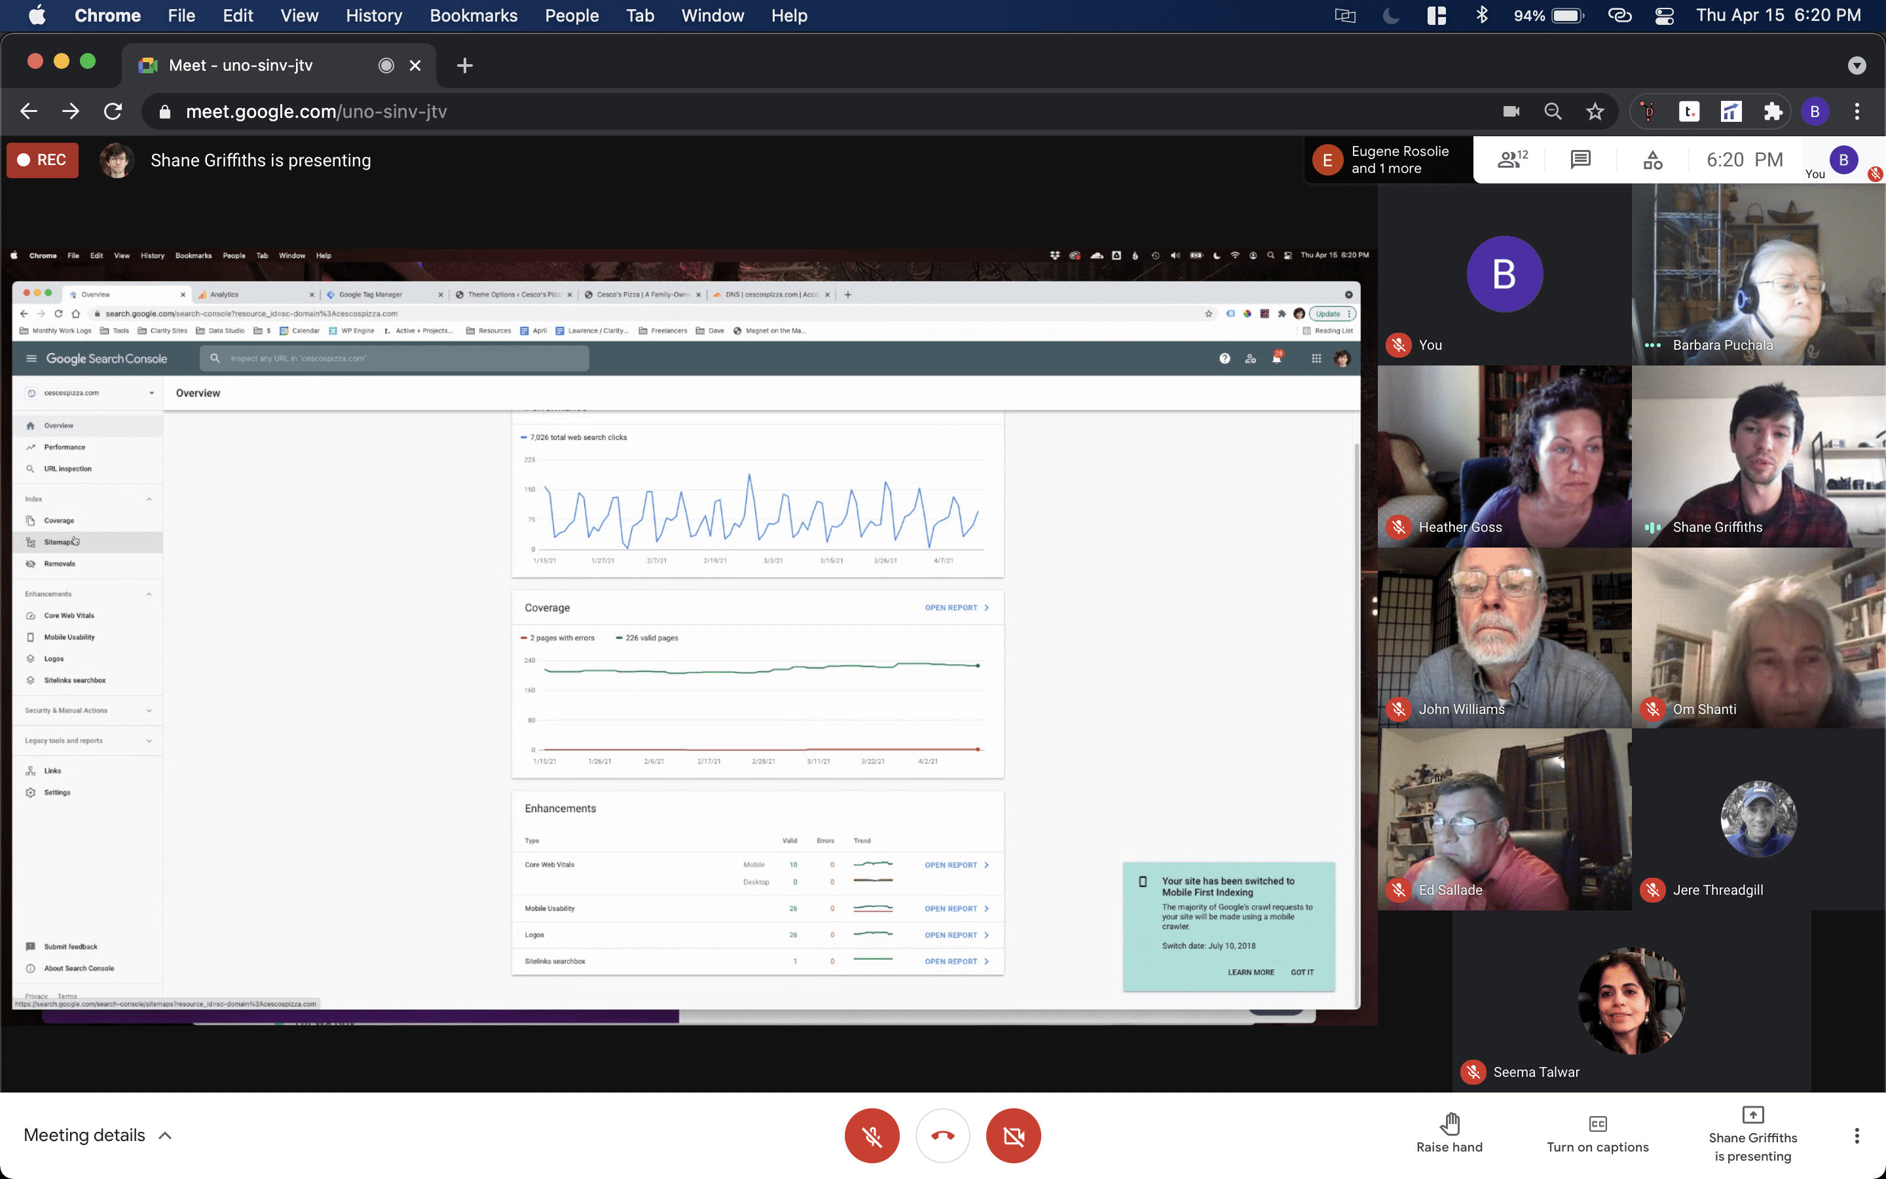
Task: Toggle camera off using video icon
Action: [x=1014, y=1136]
